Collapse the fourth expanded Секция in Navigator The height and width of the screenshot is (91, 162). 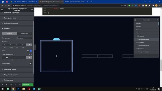point(135,33)
